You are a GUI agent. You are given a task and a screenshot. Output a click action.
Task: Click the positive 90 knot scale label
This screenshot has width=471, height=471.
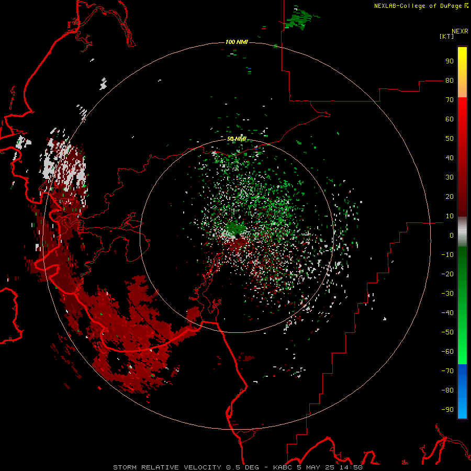(450, 61)
